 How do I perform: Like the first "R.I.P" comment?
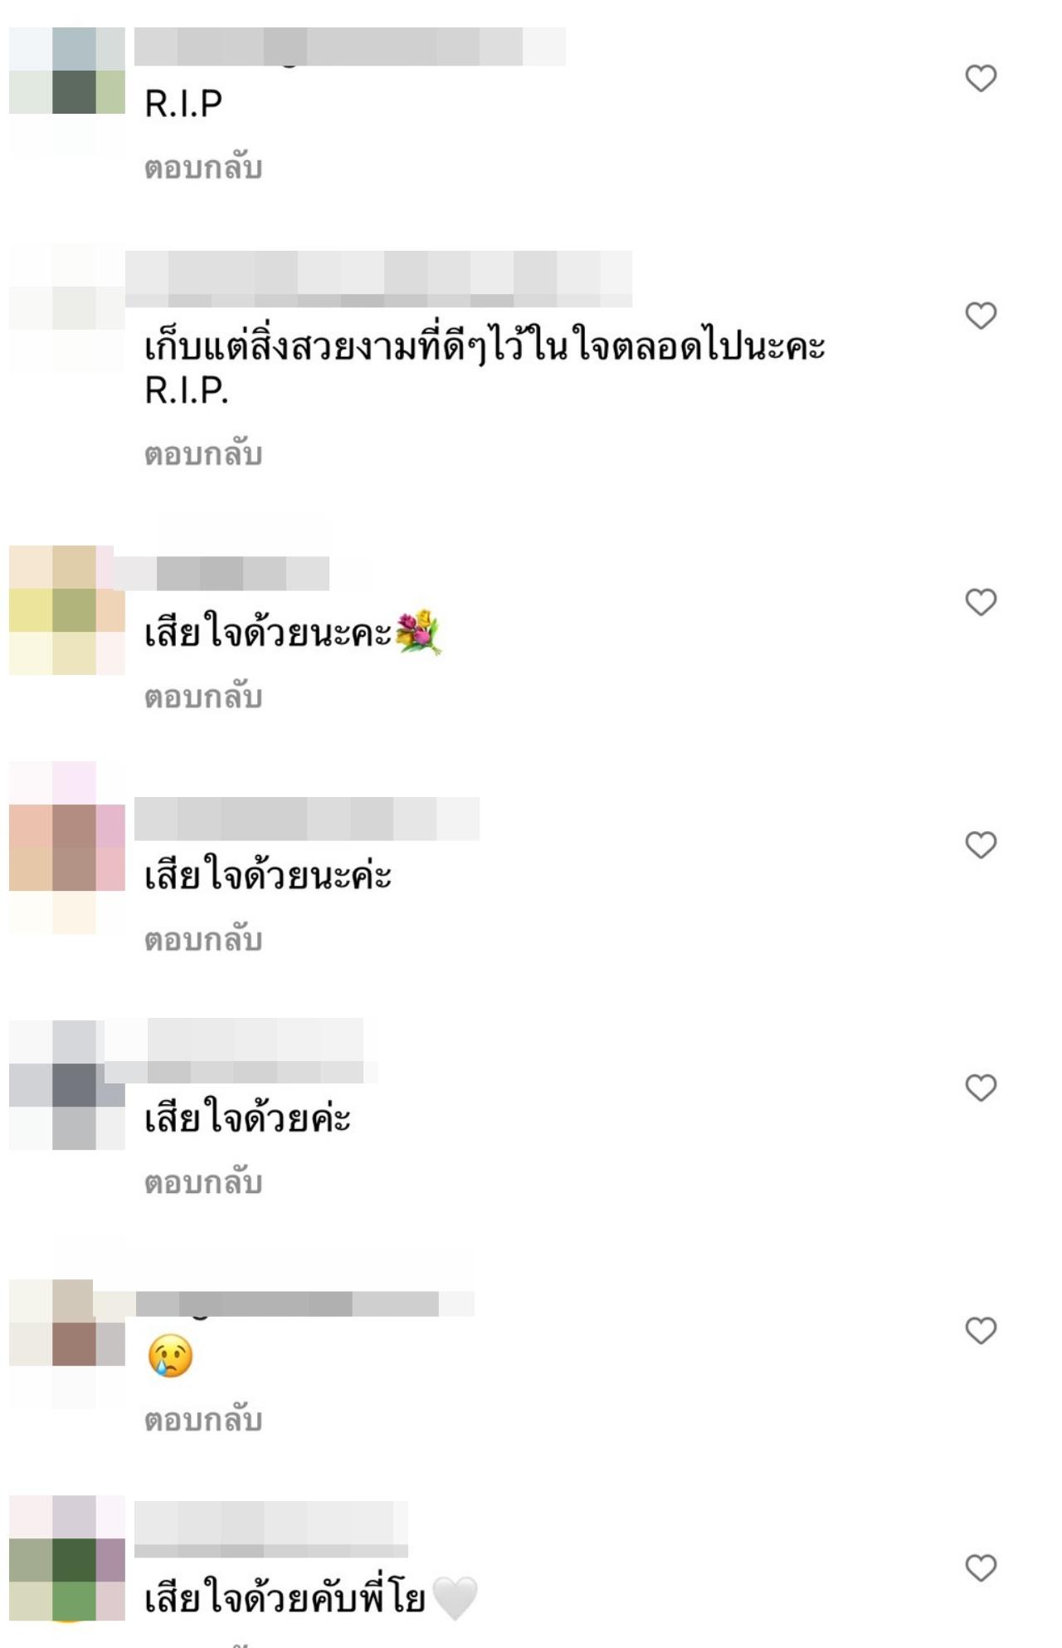(981, 78)
